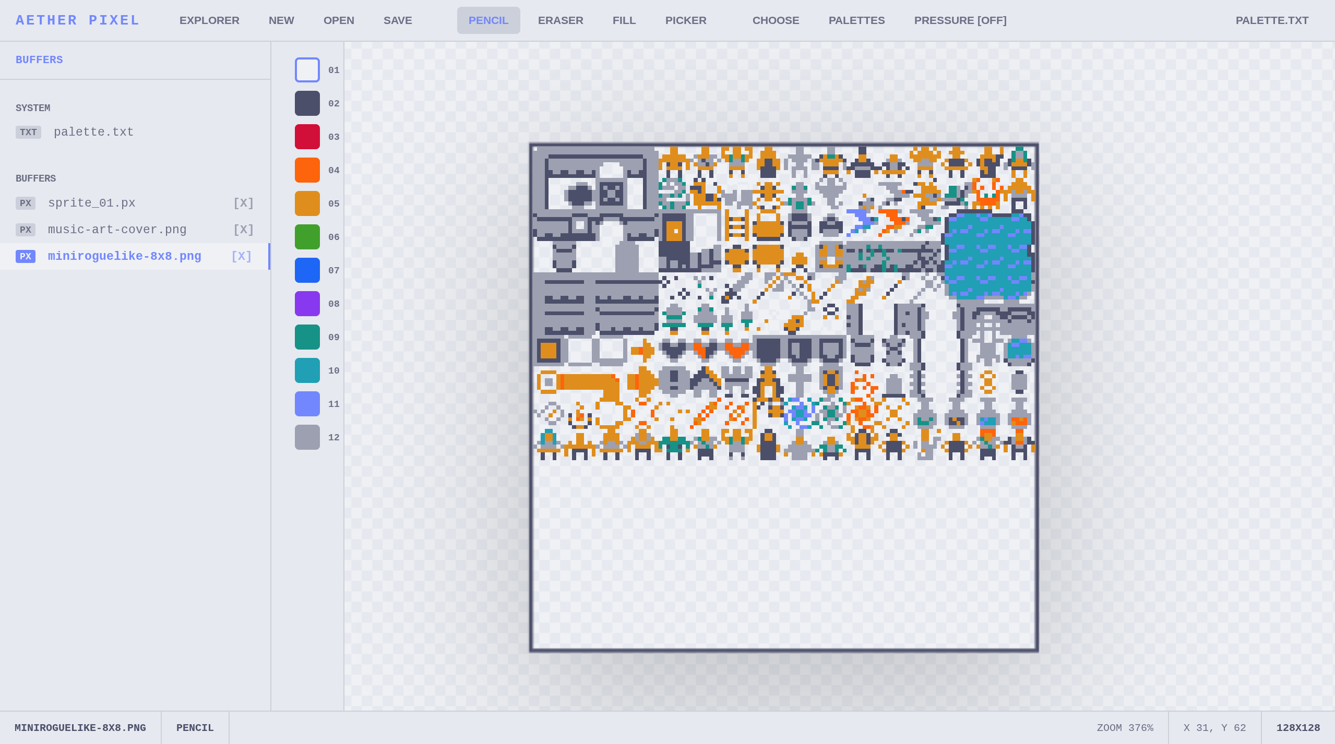
Task: Select the Fill tool
Action: [624, 20]
